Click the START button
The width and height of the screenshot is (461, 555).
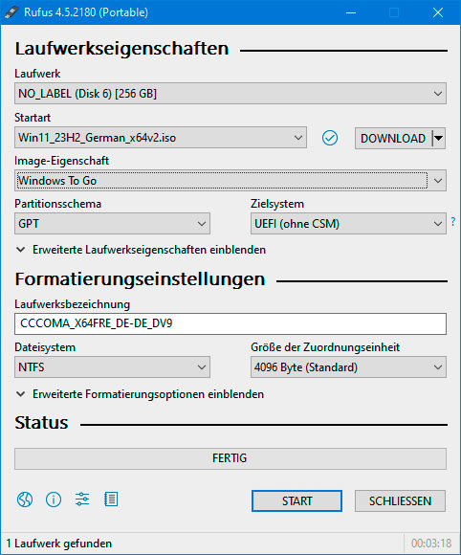[296, 500]
